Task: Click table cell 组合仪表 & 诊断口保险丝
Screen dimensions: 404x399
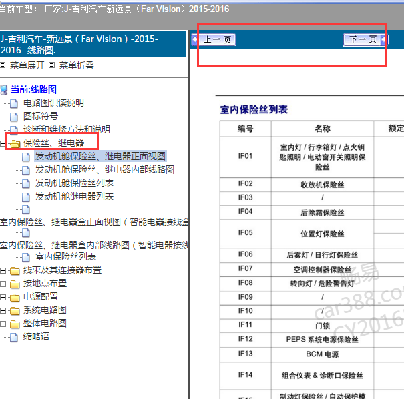Action: pyautogui.click(x=323, y=376)
